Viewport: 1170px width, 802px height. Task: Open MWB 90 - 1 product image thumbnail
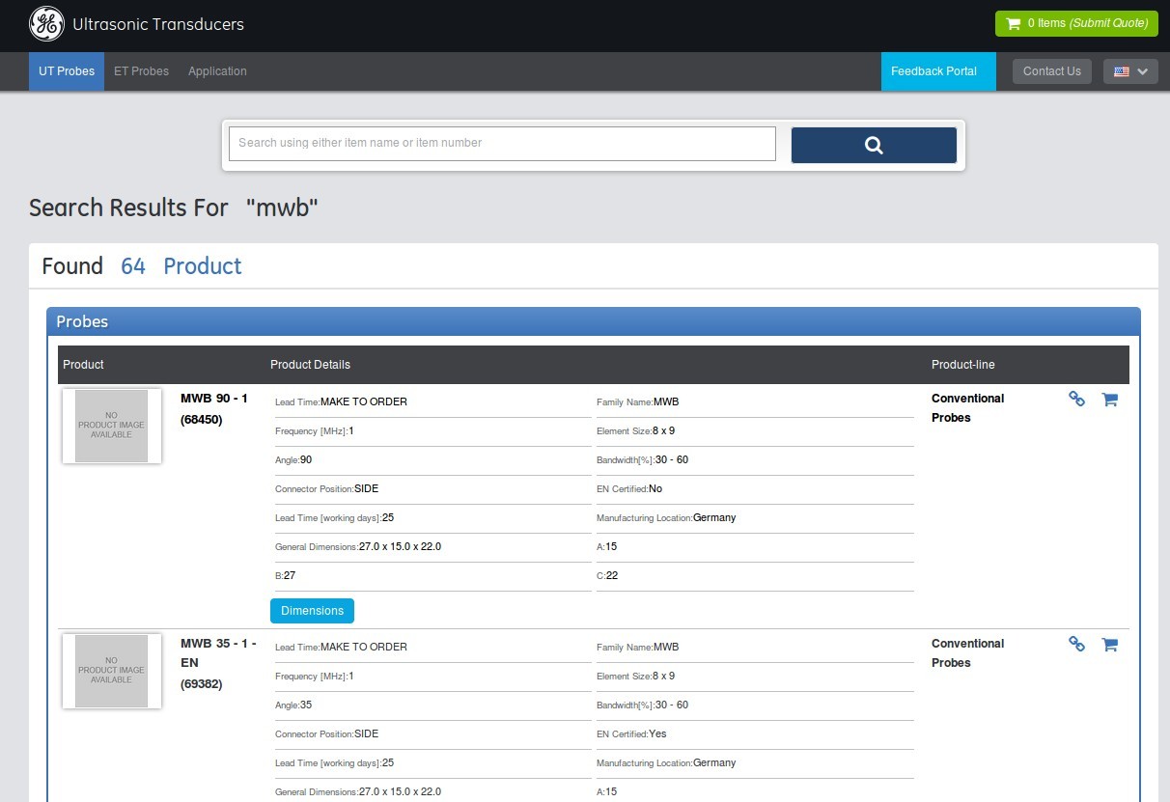[x=112, y=426]
